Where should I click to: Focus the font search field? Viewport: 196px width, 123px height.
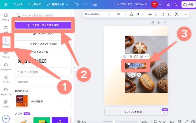pos(43,15)
